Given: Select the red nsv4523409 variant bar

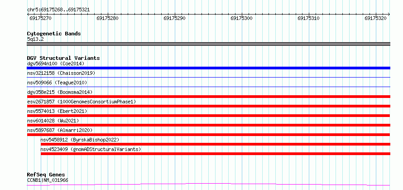Looking at the screenshot, I should coord(216,154).
